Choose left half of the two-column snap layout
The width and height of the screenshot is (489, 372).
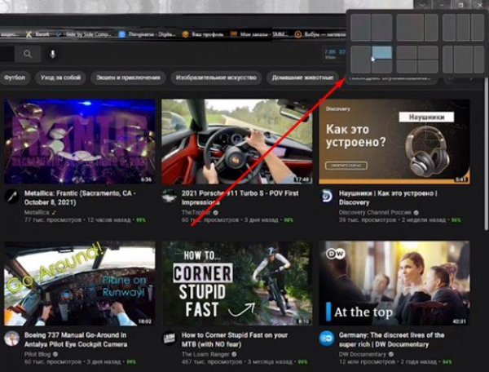click(360, 27)
